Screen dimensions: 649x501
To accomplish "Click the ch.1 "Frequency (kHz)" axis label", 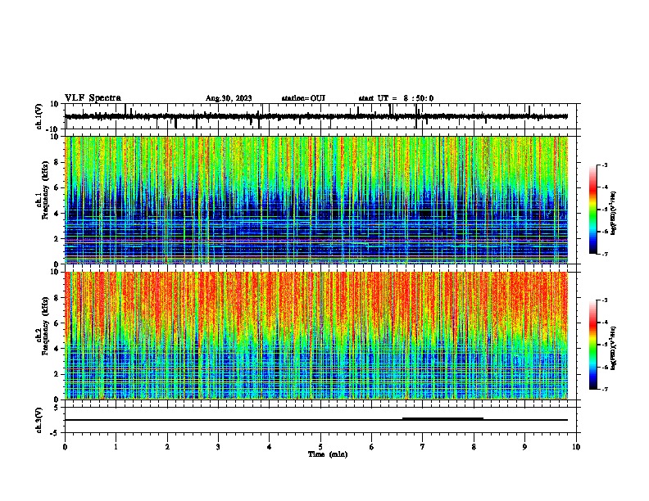I will (45, 190).
